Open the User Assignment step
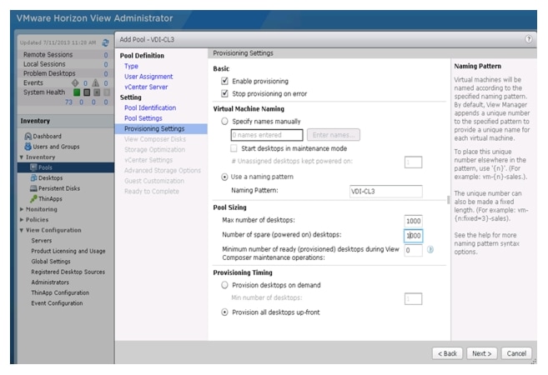This screenshot has width=548, height=375. point(148,77)
